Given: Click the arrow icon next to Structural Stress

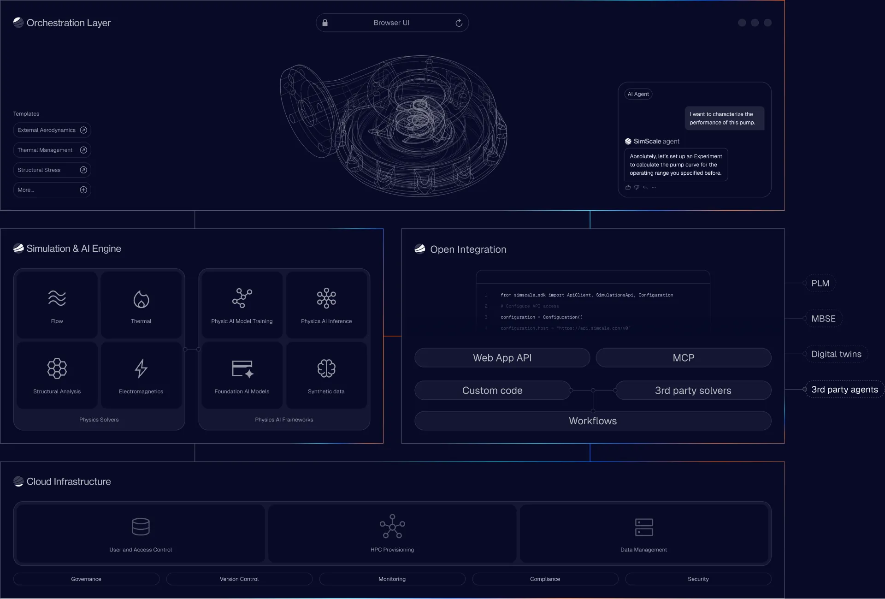Looking at the screenshot, I should pyautogui.click(x=83, y=170).
